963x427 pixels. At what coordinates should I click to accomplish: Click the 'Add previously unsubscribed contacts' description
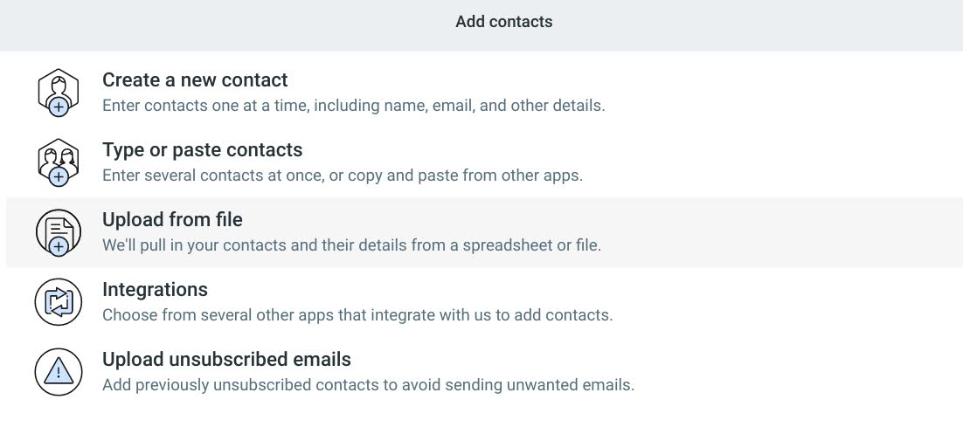point(368,384)
